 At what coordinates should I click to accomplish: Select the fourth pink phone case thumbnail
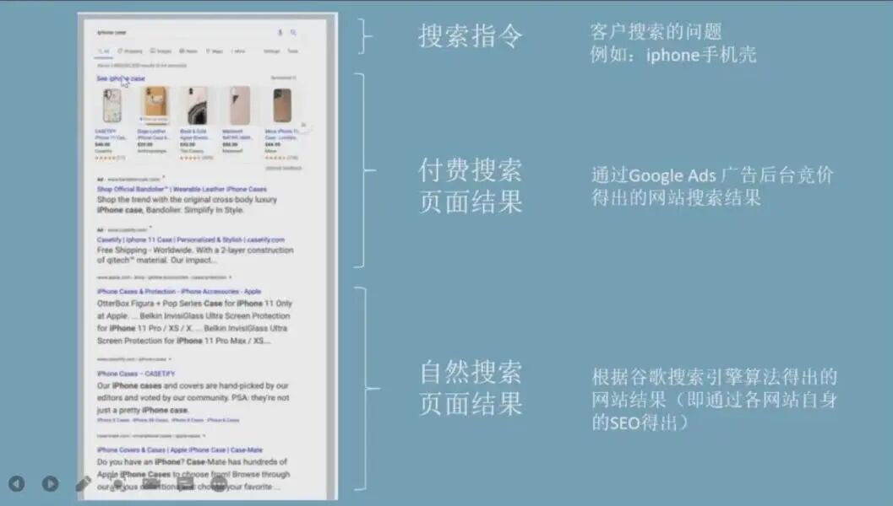pos(240,105)
